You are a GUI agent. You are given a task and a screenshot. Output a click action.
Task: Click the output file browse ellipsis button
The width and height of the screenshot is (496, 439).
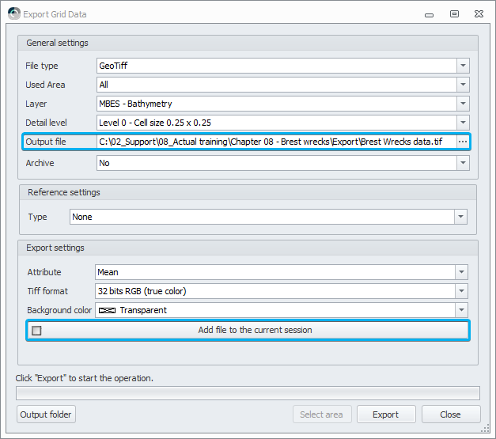[464, 142]
